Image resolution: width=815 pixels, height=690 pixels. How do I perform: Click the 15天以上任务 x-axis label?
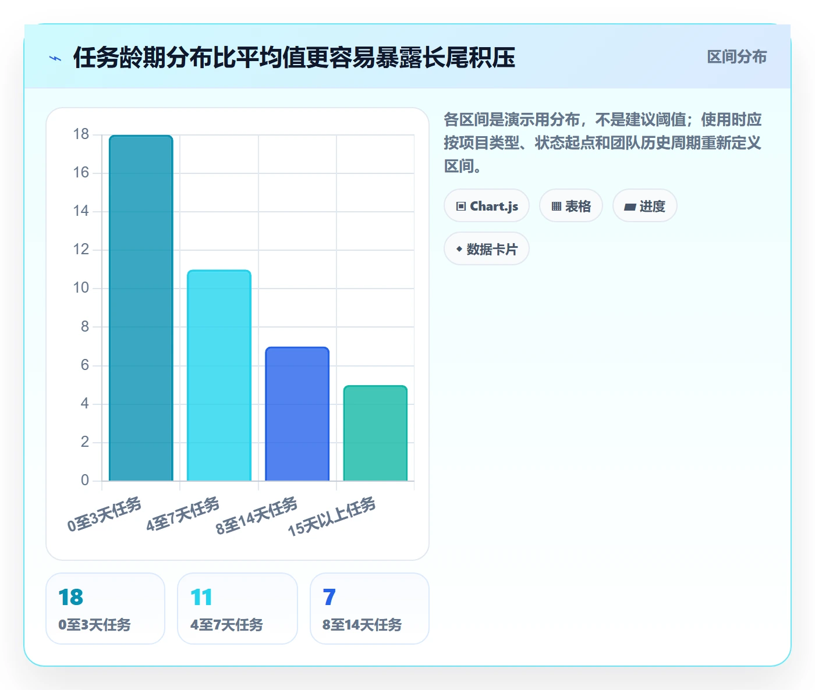pyautogui.click(x=332, y=516)
